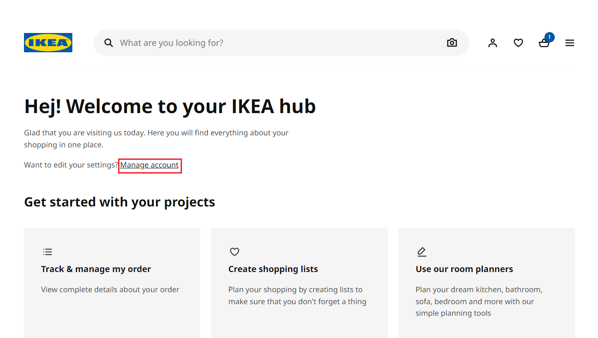Open the hamburger menu
This screenshot has height=338, width=598.
pos(570,43)
